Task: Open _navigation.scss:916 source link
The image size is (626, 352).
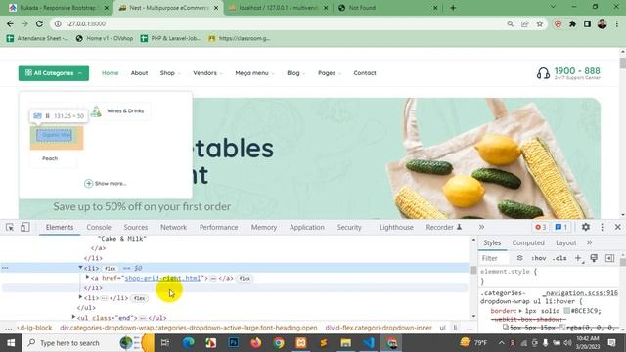Action: tap(581, 293)
